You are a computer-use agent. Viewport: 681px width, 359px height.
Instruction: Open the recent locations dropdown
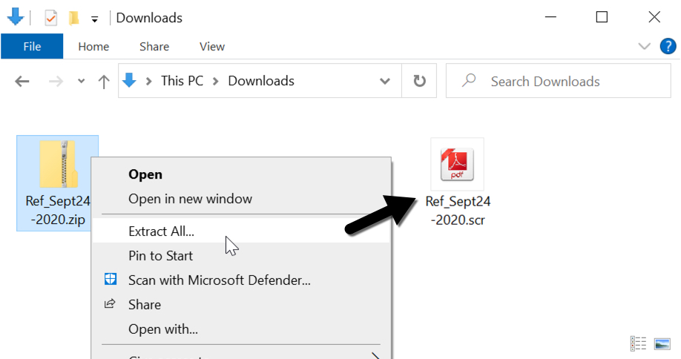pos(81,81)
